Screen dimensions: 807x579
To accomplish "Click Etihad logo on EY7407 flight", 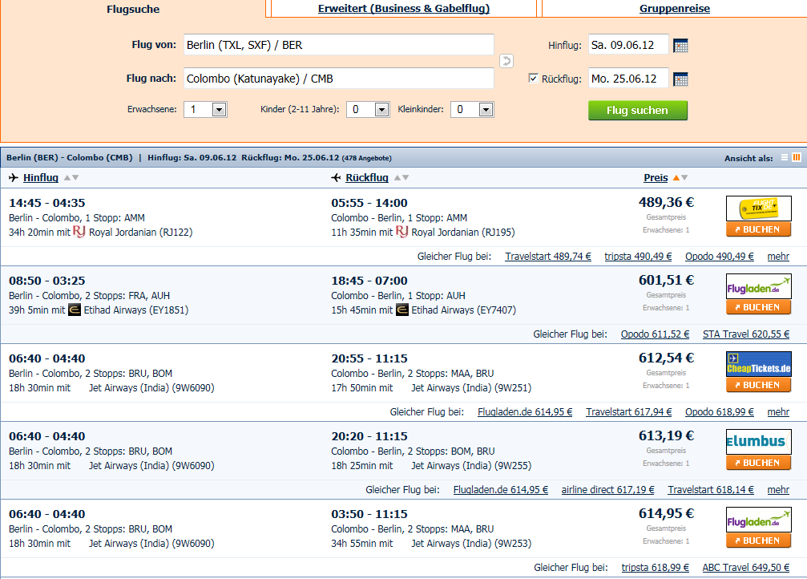I will [402, 310].
